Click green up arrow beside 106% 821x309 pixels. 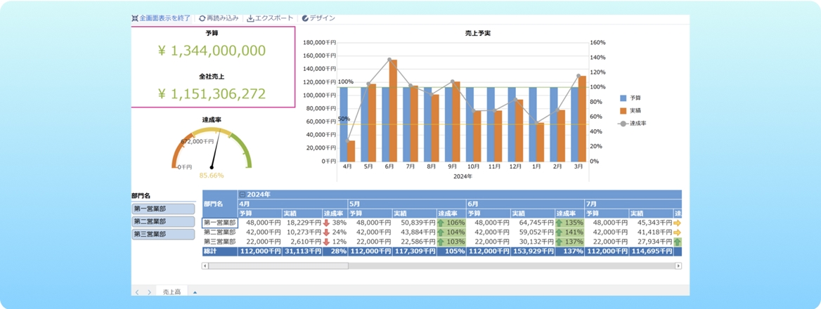pos(440,223)
